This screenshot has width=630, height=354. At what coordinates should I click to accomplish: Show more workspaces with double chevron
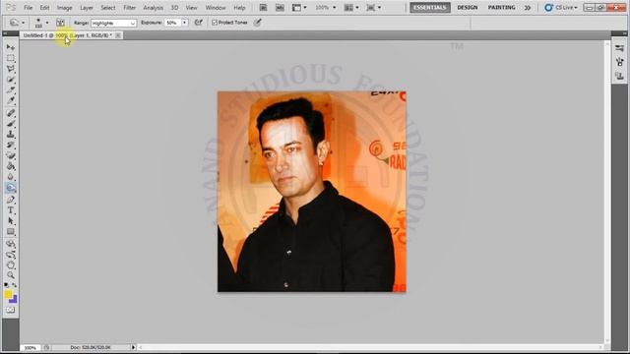point(528,8)
